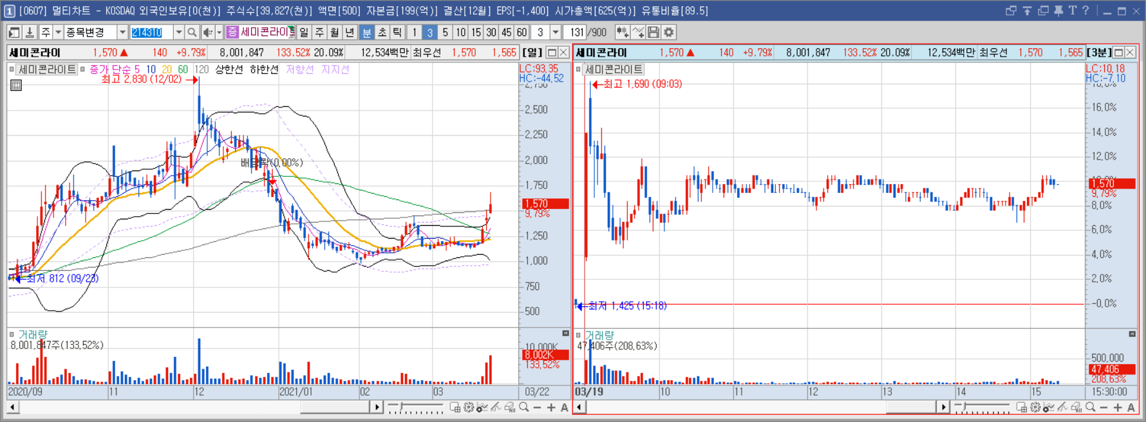
Task: Click the minus zoom-out icon under daily chart
Action: pyautogui.click(x=538, y=407)
